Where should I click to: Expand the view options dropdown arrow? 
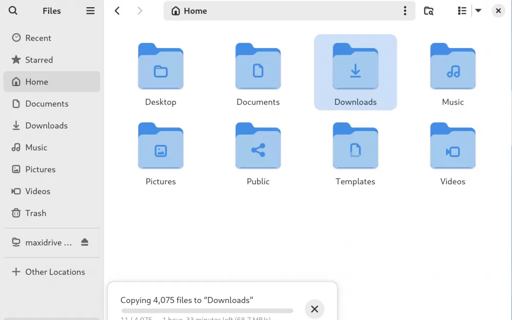478,11
